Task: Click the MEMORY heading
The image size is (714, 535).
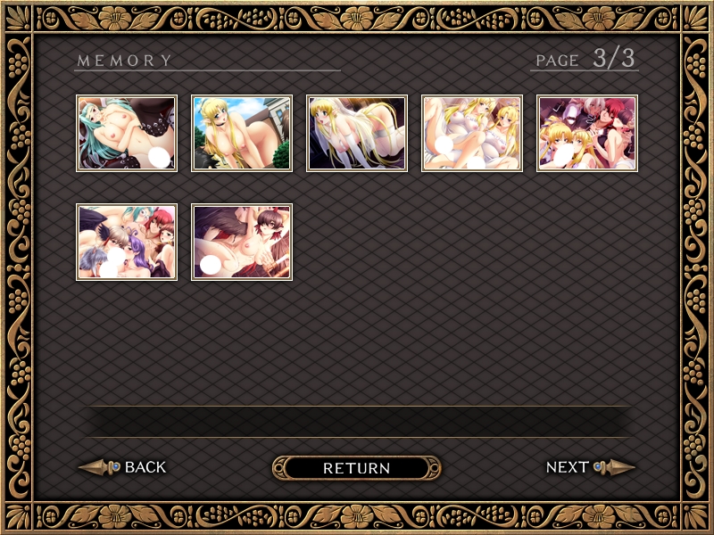Action: pos(124,61)
